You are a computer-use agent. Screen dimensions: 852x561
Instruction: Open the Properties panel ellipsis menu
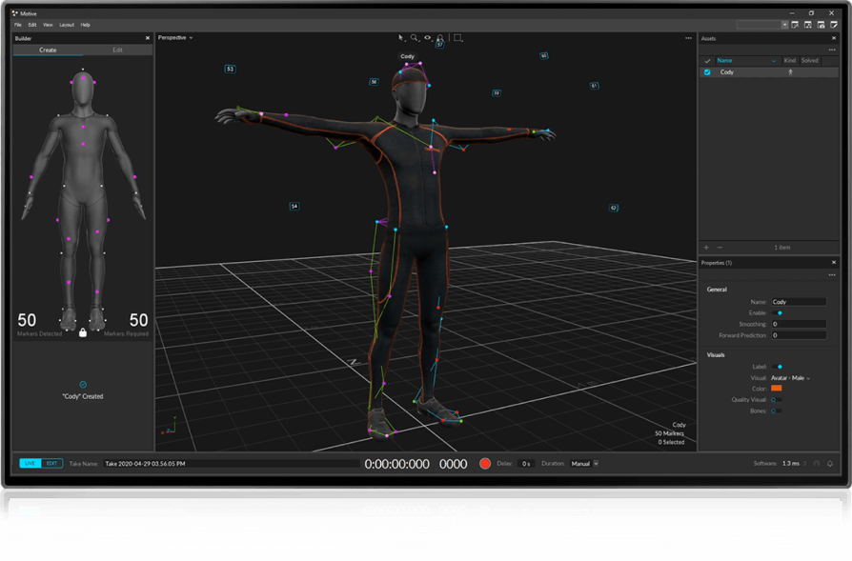(832, 276)
